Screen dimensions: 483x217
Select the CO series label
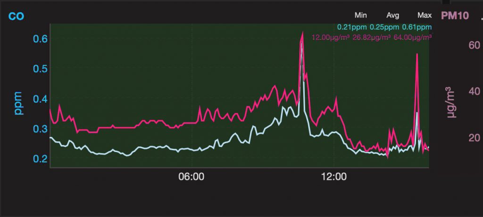point(17,16)
